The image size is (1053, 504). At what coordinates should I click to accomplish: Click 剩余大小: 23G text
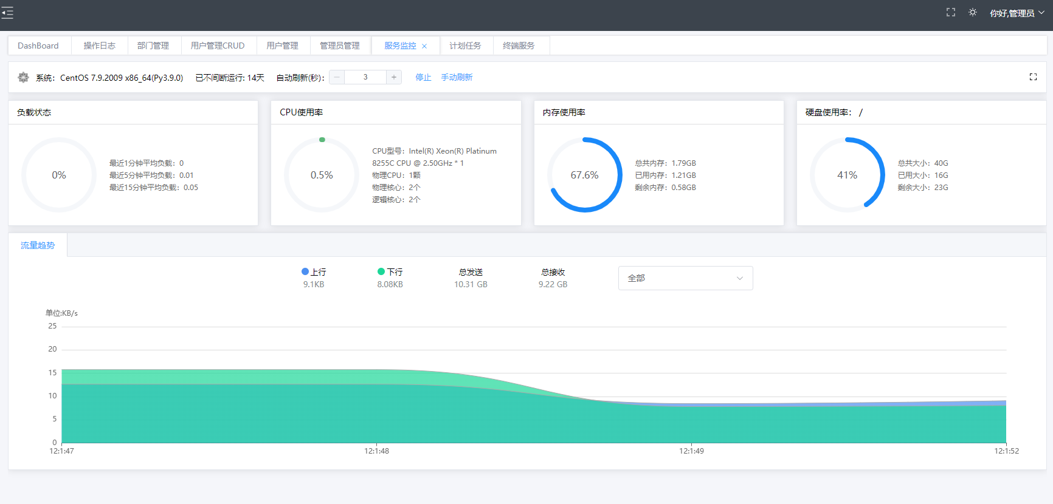pos(923,187)
